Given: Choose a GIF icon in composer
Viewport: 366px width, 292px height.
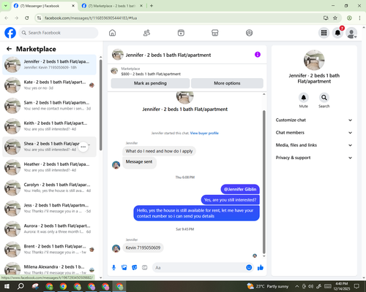Looking at the screenshot, I should coord(145,268).
